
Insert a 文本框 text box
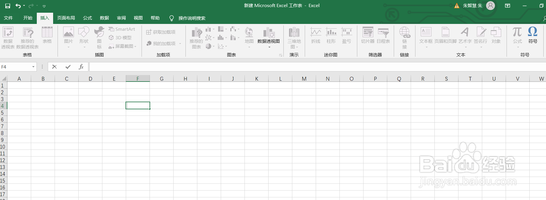(x=426, y=38)
